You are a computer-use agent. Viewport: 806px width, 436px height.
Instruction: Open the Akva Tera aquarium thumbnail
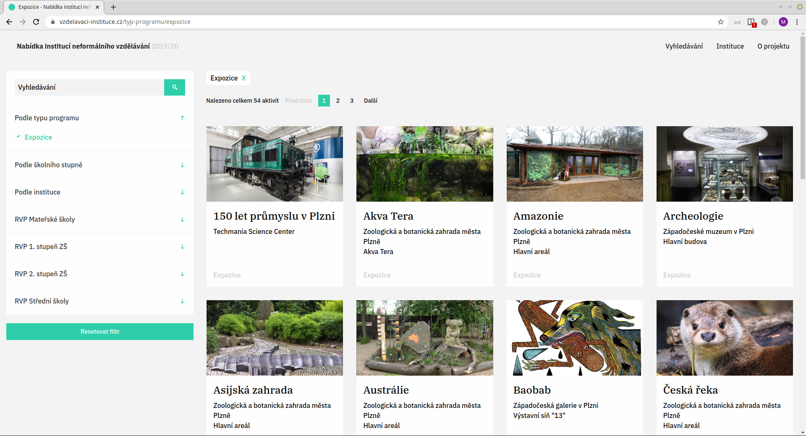(424, 164)
